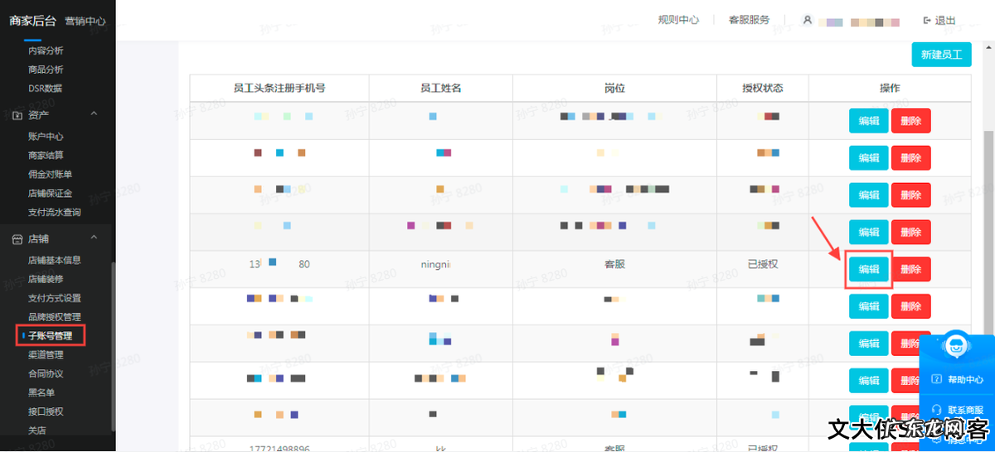Viewport: 995px width, 452px height.
Task: Click the customer service robot icon
Action: click(x=958, y=347)
